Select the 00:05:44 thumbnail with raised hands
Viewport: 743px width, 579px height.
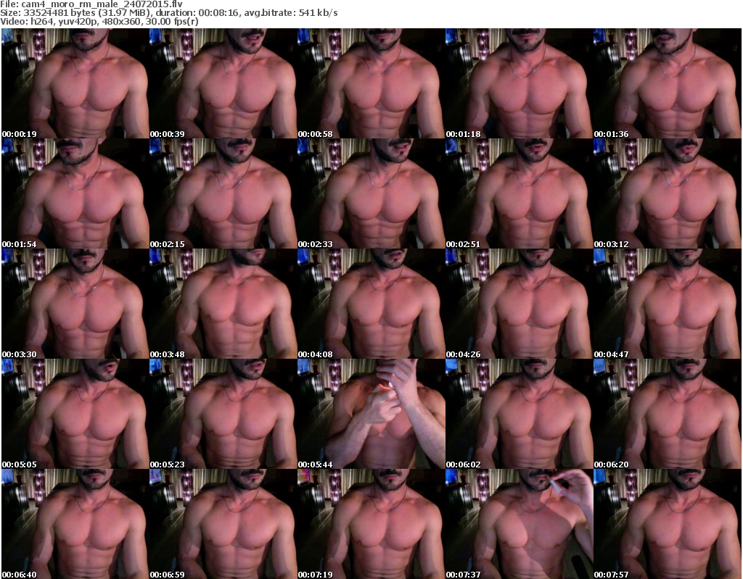click(371, 414)
